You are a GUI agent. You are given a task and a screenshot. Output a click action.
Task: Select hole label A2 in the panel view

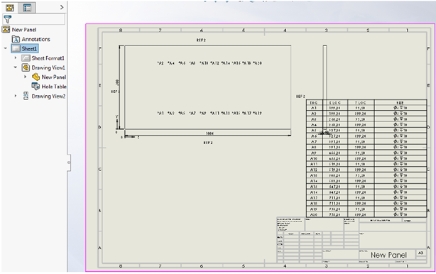(160, 63)
